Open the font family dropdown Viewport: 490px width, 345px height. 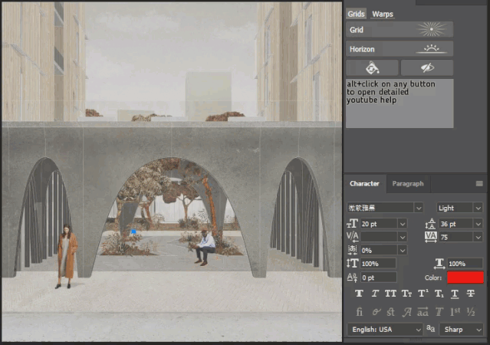click(x=385, y=208)
